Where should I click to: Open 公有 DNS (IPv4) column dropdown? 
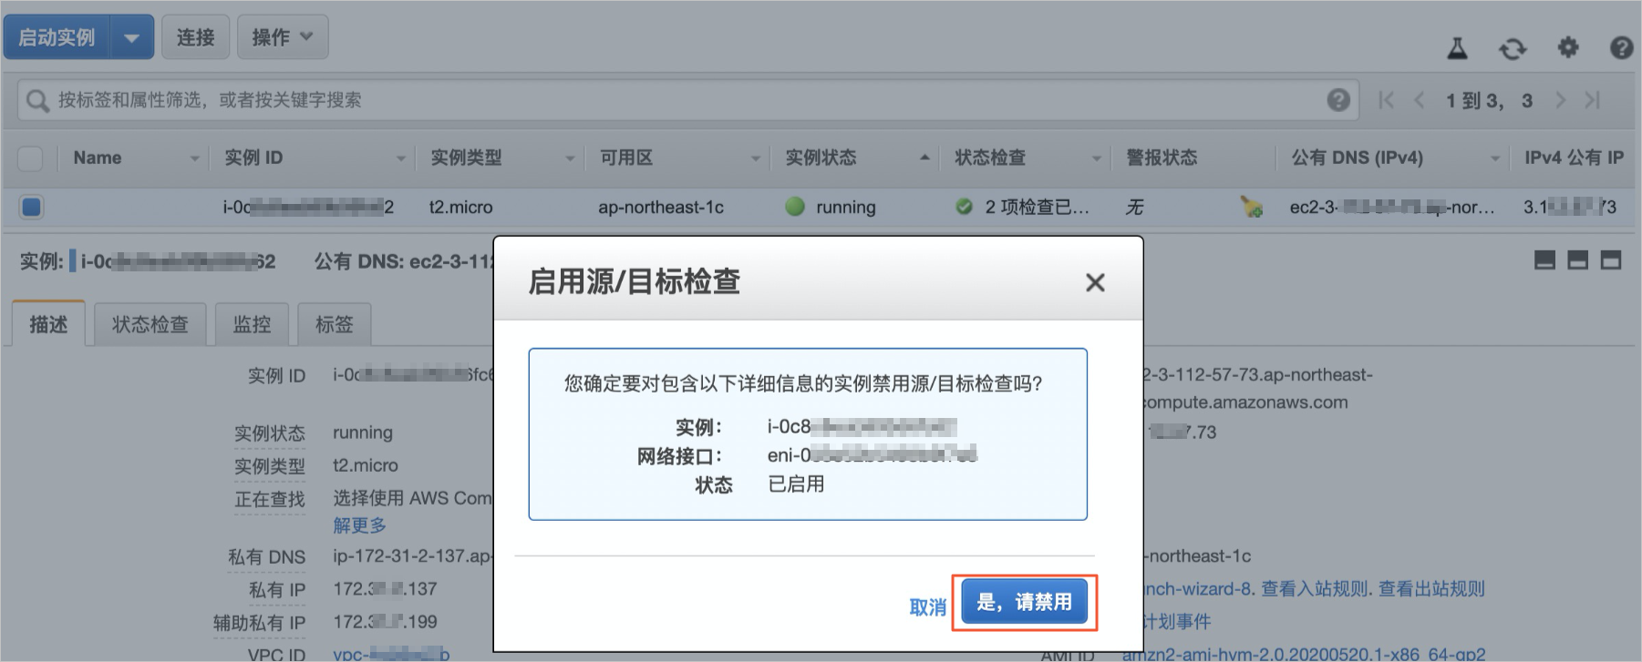(1494, 158)
